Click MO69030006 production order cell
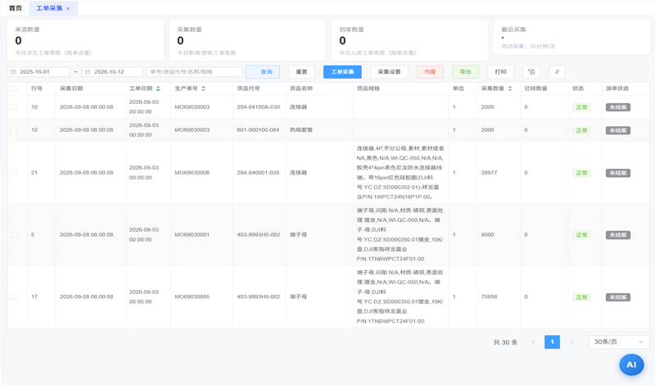The height and width of the screenshot is (385, 655). click(x=192, y=173)
